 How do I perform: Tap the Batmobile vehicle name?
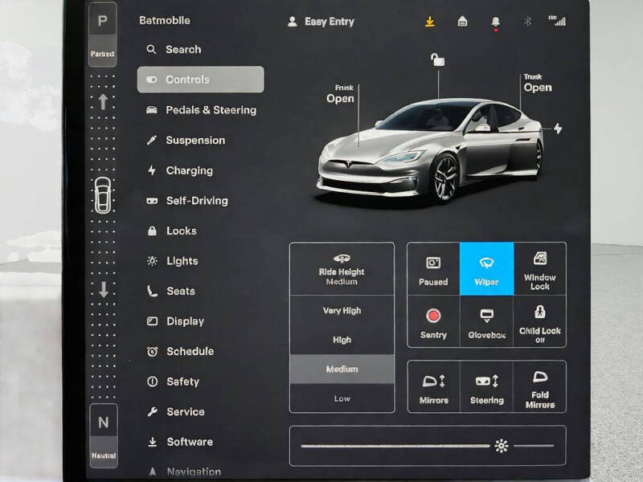tap(165, 21)
